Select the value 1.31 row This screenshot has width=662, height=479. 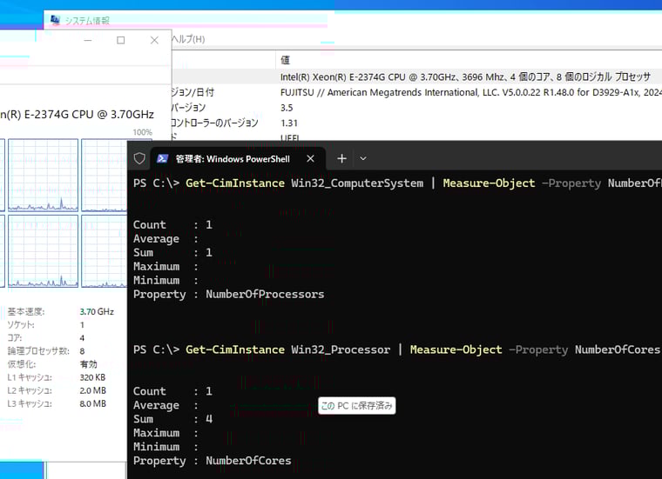point(289,123)
